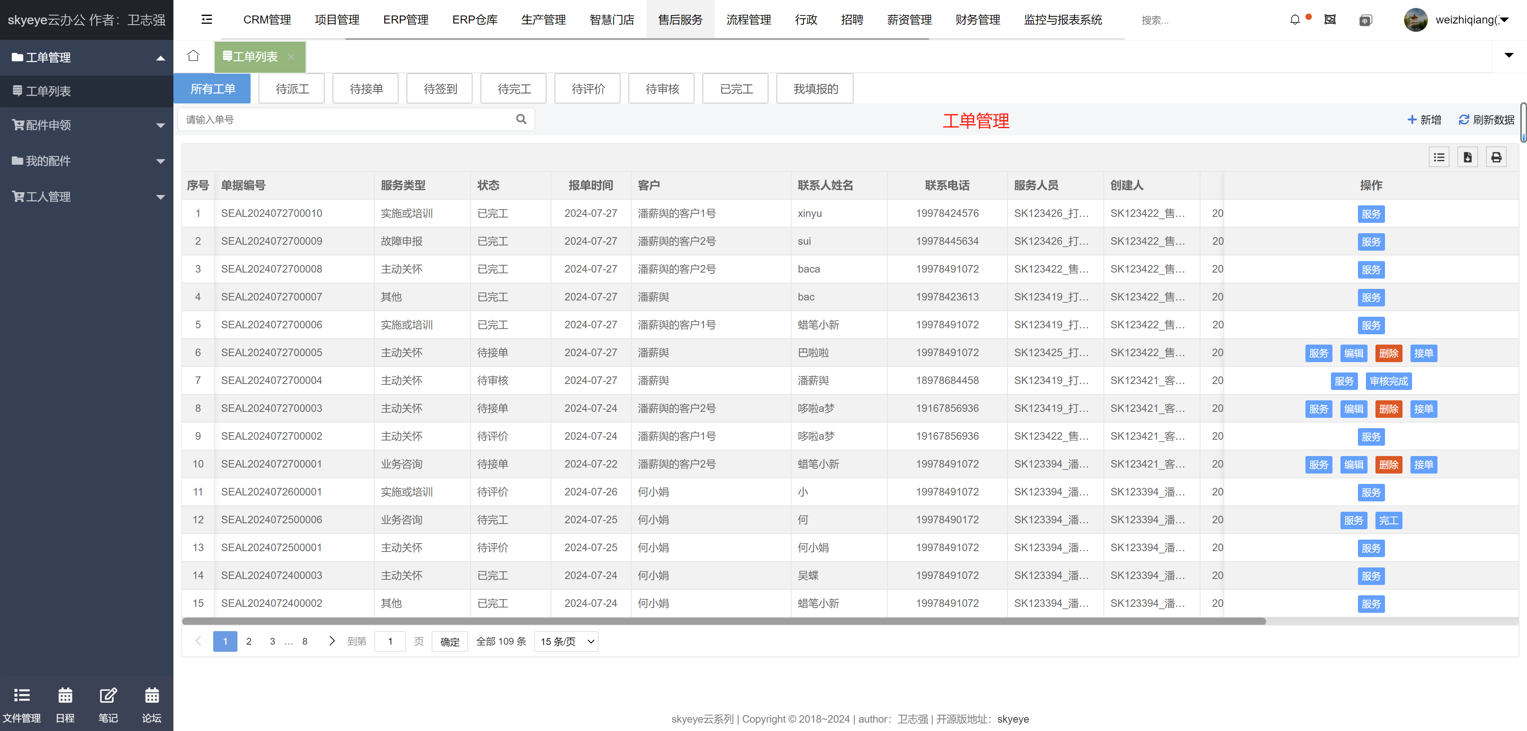Click the sidebar collapse hamburger icon
Viewport: 1527px width, 731px height.
(x=206, y=19)
